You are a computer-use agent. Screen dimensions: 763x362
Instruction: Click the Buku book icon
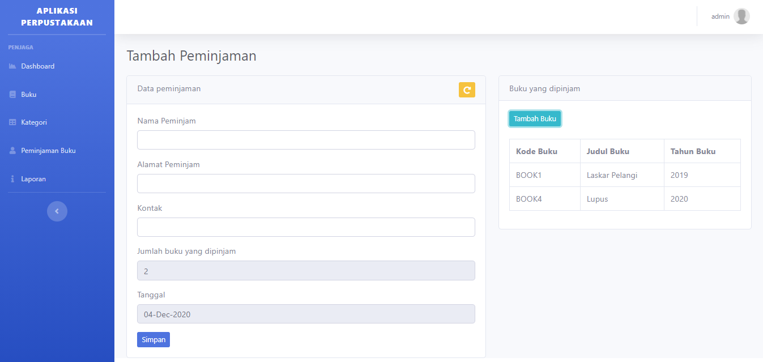[12, 95]
